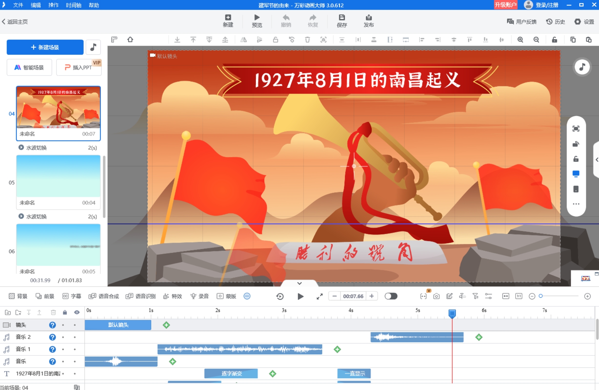Viewport: 599px width, 390px height.
Task: Click the Preview (预览) play icon
Action: click(x=257, y=17)
